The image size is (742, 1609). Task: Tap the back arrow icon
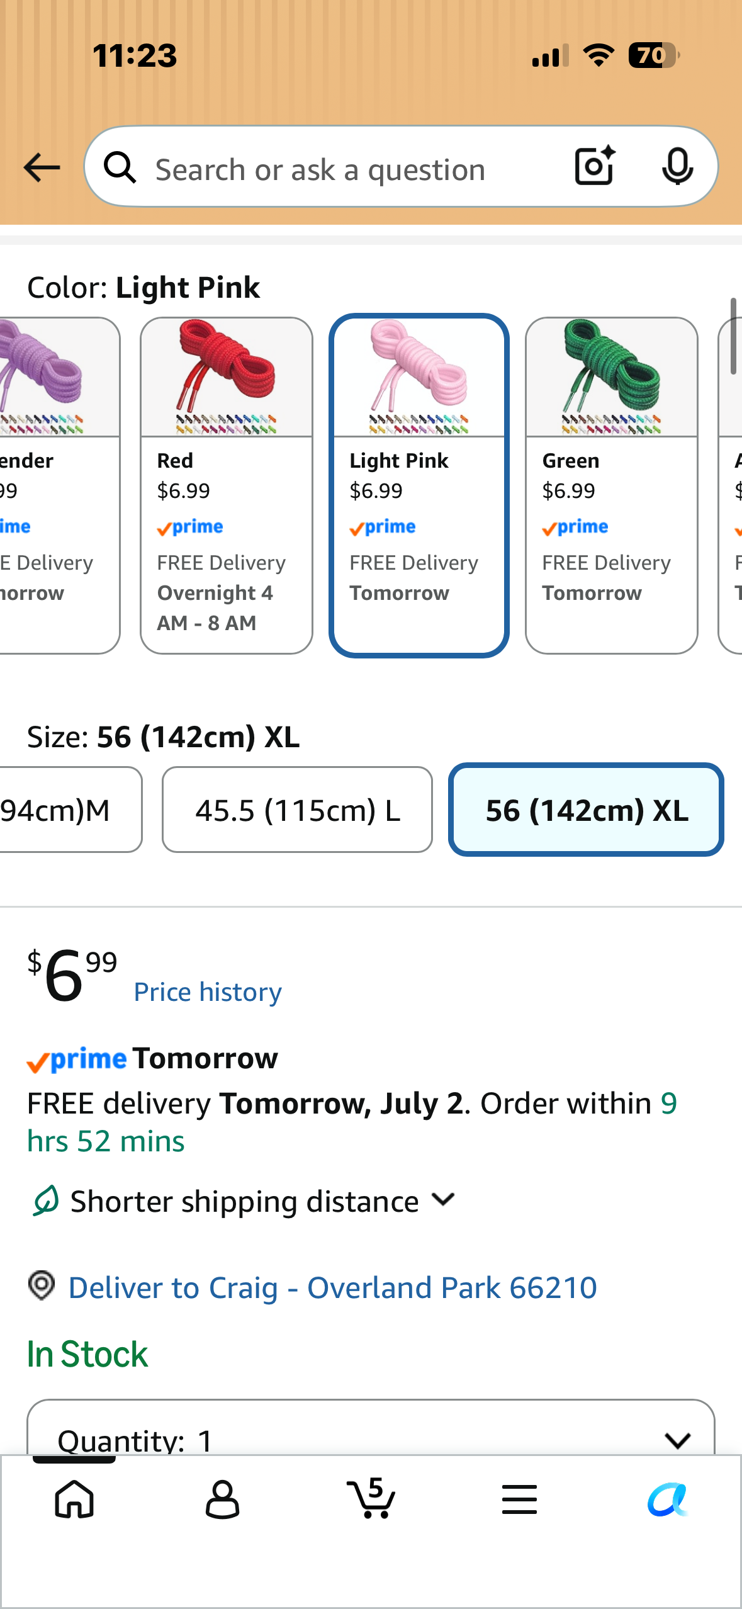[42, 167]
